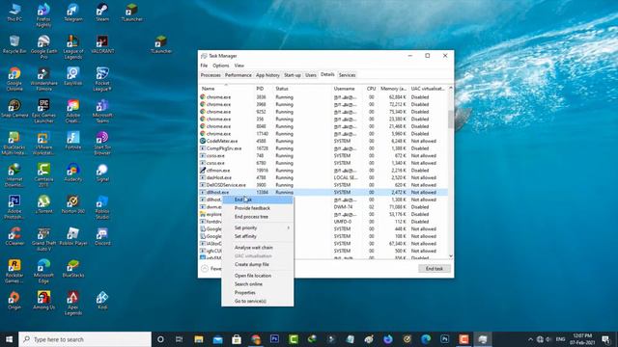This screenshot has width=618, height=347.
Task: Select the Grand Theft Auto V shortcut
Action: (x=43, y=239)
